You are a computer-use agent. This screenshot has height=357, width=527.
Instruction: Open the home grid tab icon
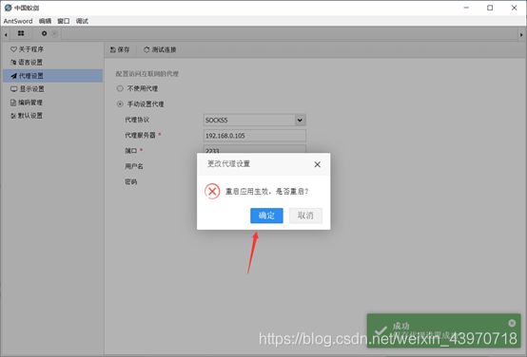(x=21, y=33)
